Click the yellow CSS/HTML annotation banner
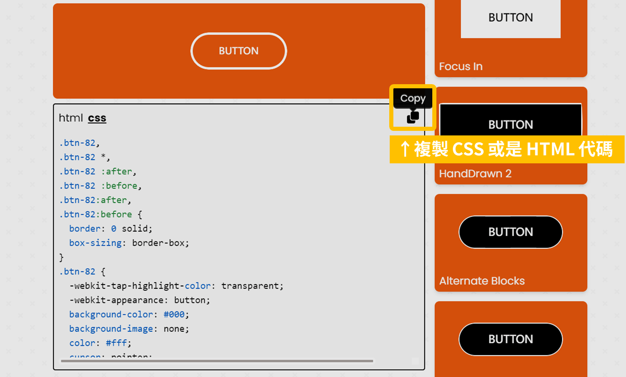The width and height of the screenshot is (626, 377). (x=507, y=149)
